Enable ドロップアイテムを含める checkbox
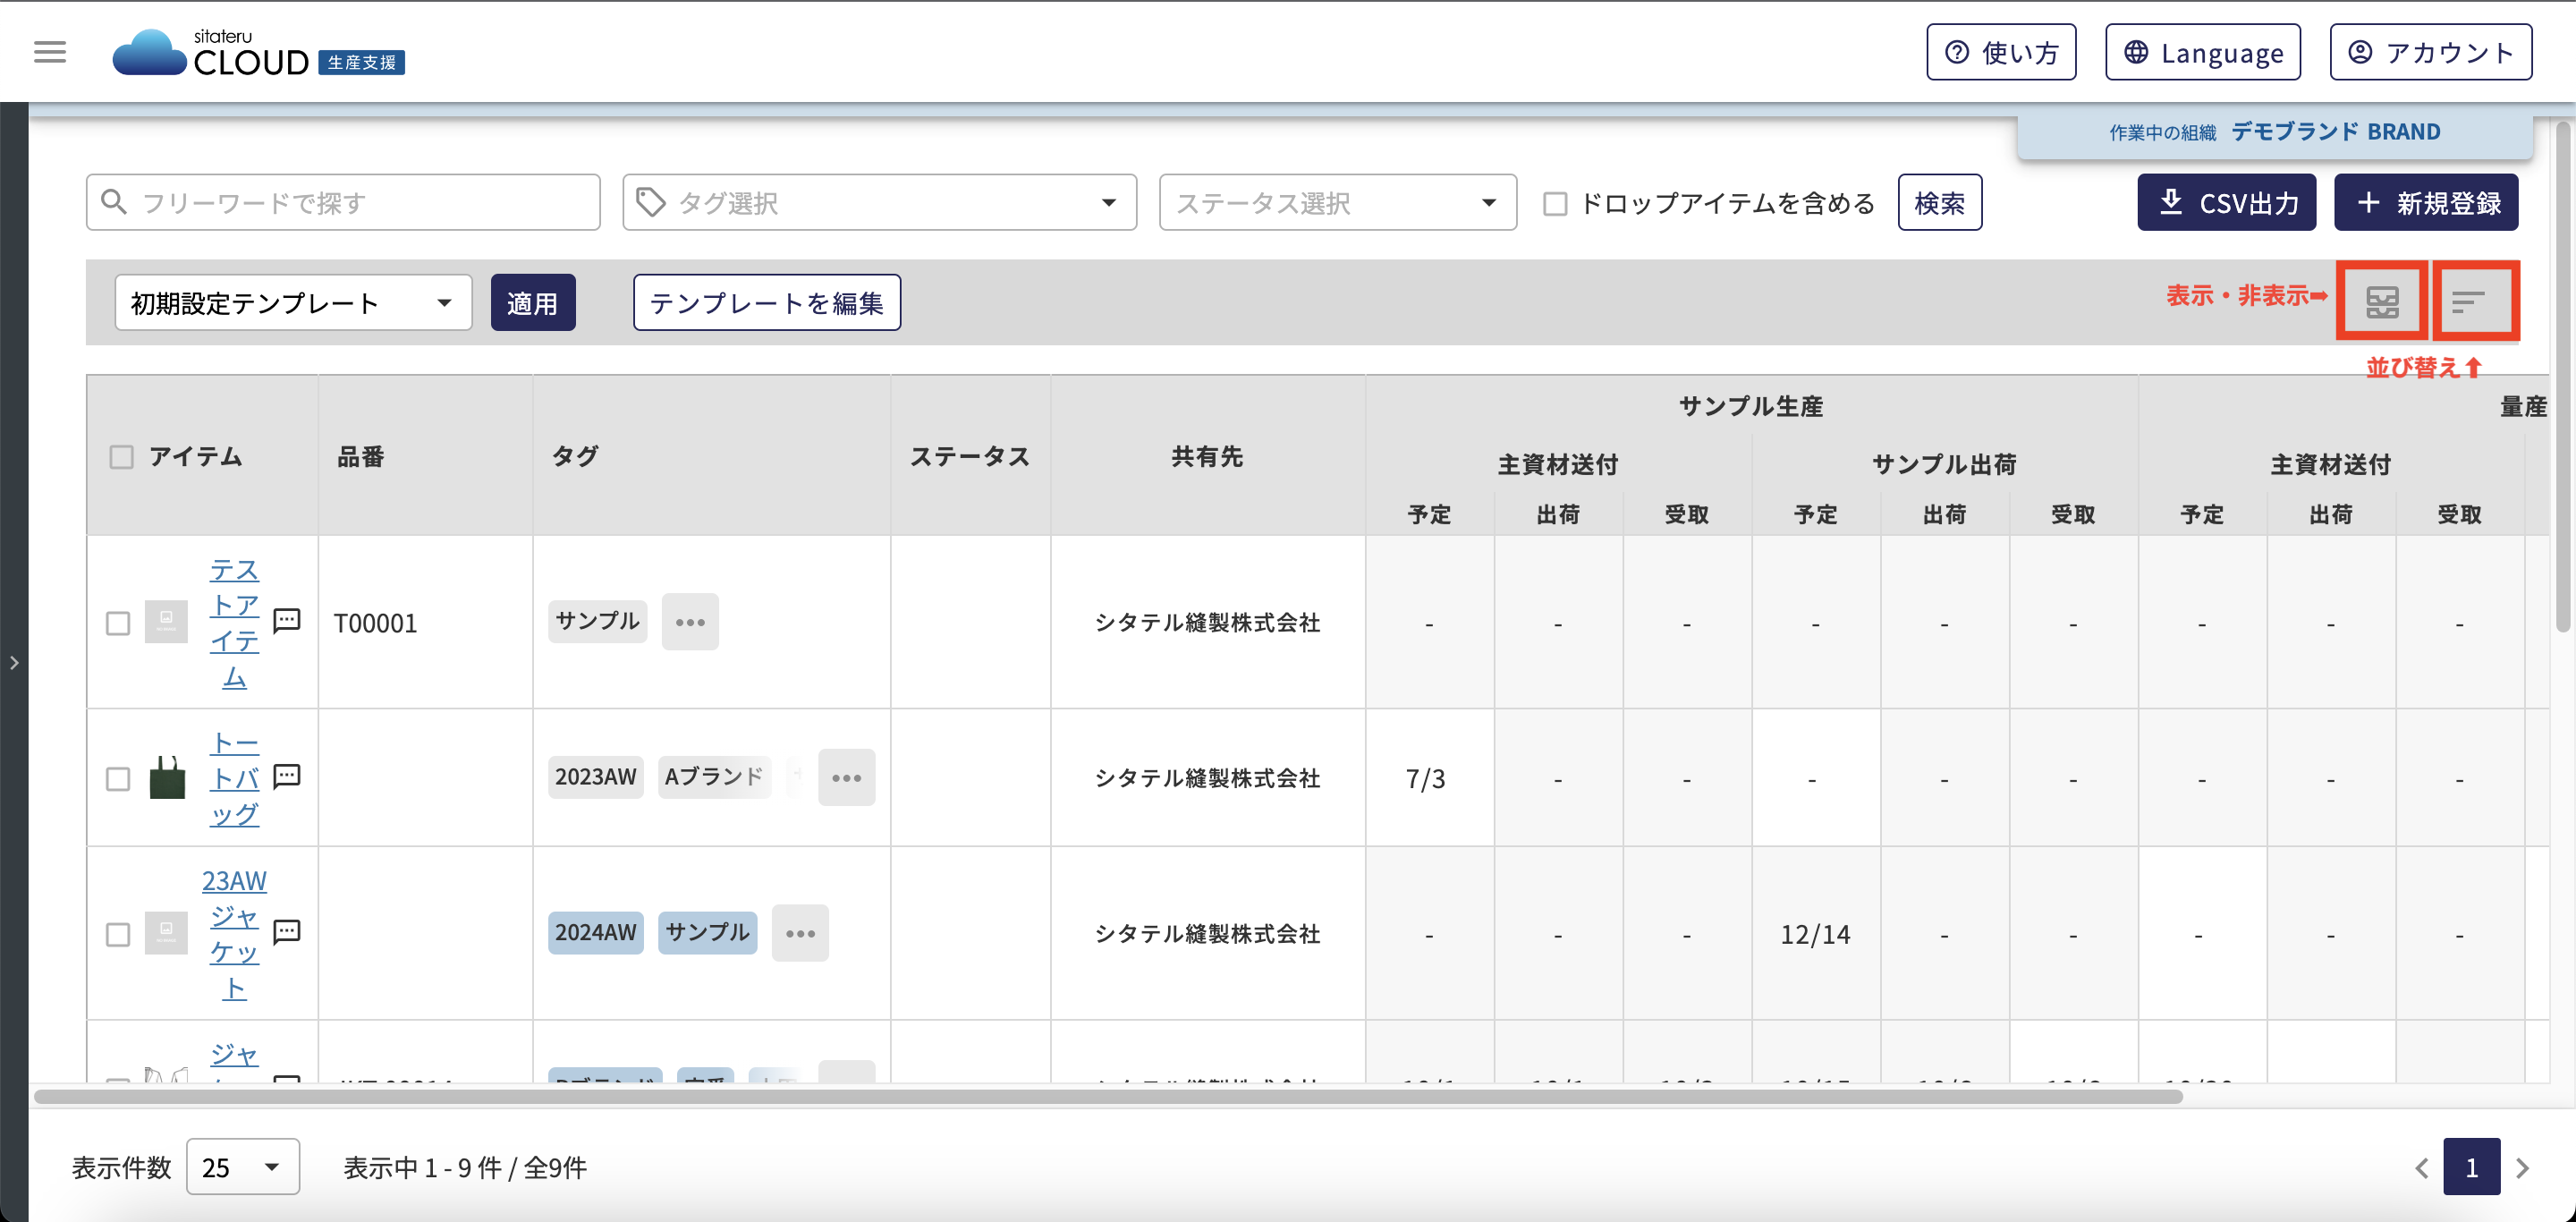 [x=1555, y=204]
